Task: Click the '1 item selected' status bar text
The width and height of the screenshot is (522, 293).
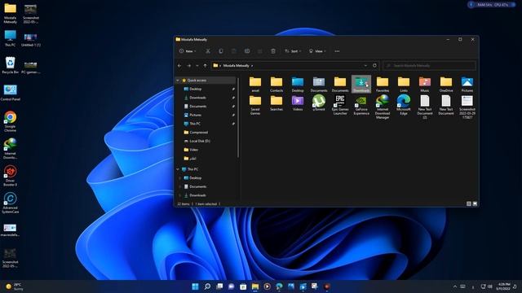Action: pyautogui.click(x=206, y=204)
